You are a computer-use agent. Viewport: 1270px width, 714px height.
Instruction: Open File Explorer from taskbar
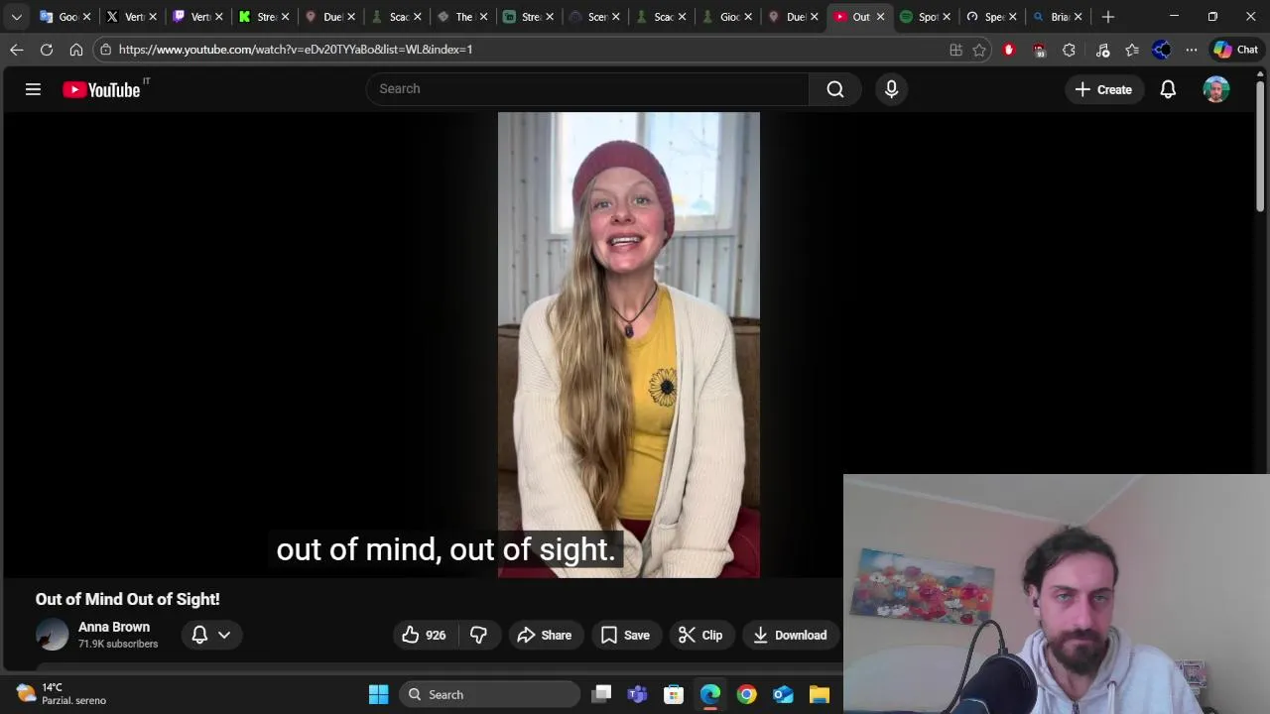click(x=819, y=694)
